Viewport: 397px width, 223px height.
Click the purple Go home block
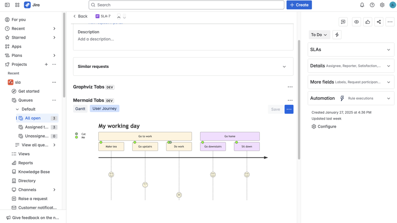pos(230,136)
